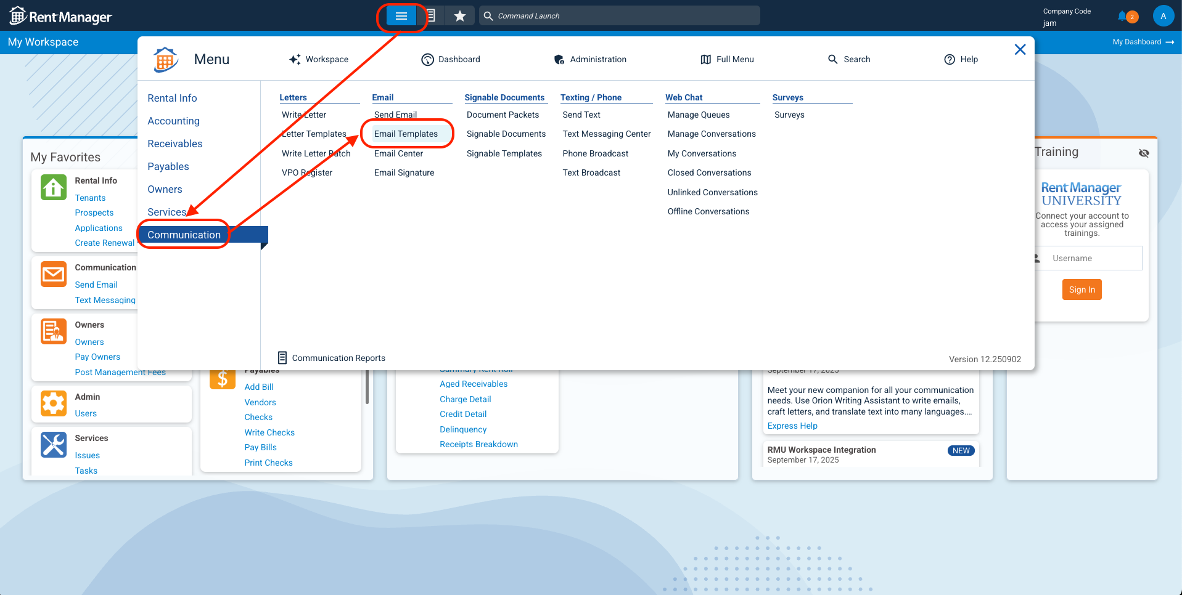The image size is (1182, 595).
Task: Select Accounting menu category
Action: click(x=173, y=121)
